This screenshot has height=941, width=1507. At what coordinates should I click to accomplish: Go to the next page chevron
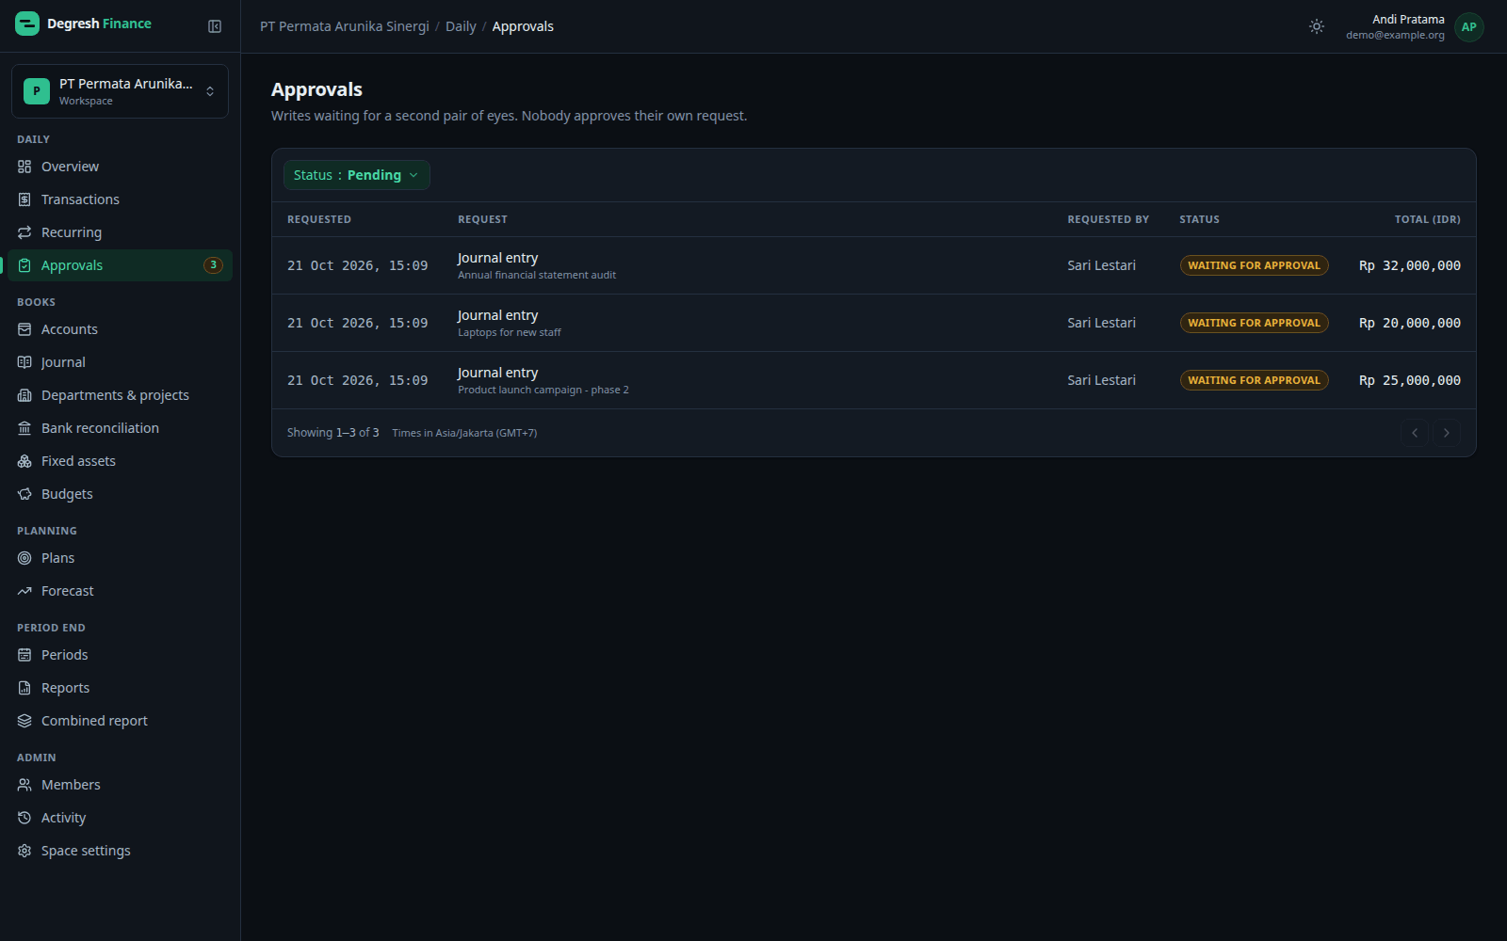(1446, 433)
